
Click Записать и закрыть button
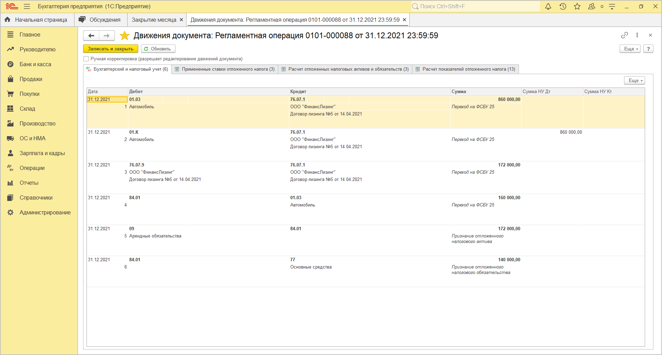(x=111, y=49)
